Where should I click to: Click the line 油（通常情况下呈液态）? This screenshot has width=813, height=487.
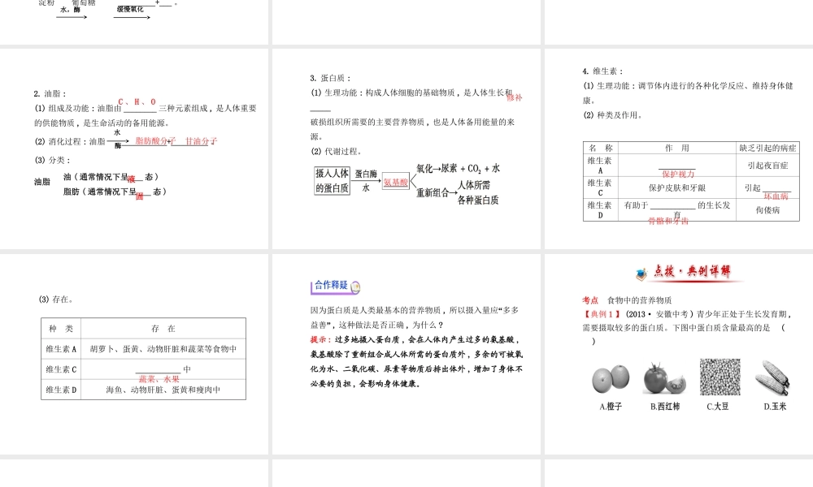tap(111, 177)
